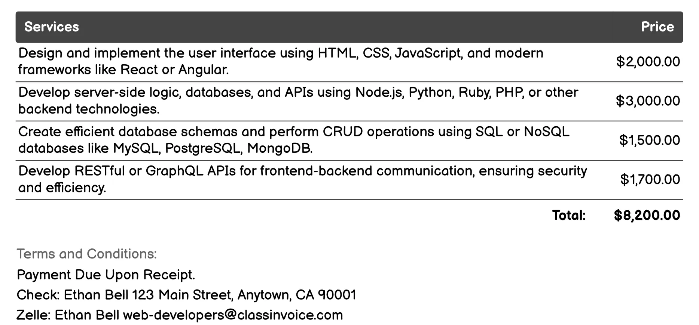
Task: Click the Check payment address line
Action: tap(186, 295)
